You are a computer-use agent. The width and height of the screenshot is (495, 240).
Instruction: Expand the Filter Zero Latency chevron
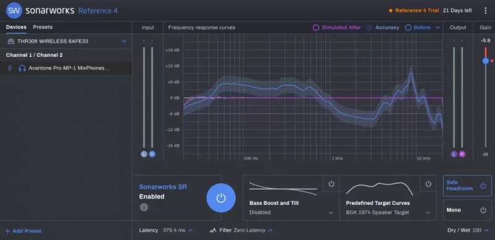270,231
